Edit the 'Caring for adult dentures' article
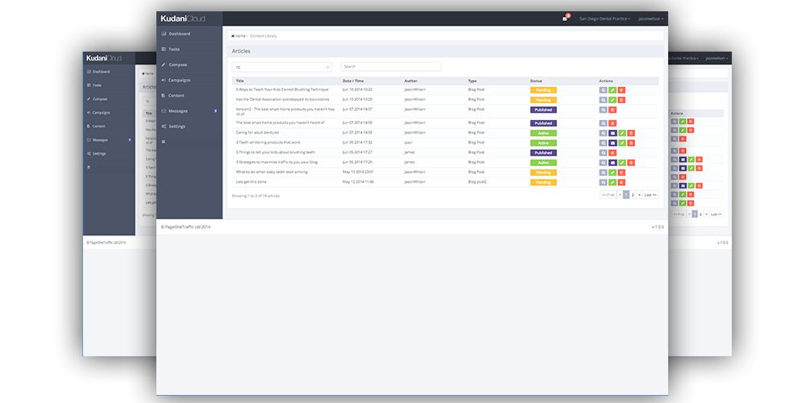The height and width of the screenshot is (403, 806). [x=622, y=133]
